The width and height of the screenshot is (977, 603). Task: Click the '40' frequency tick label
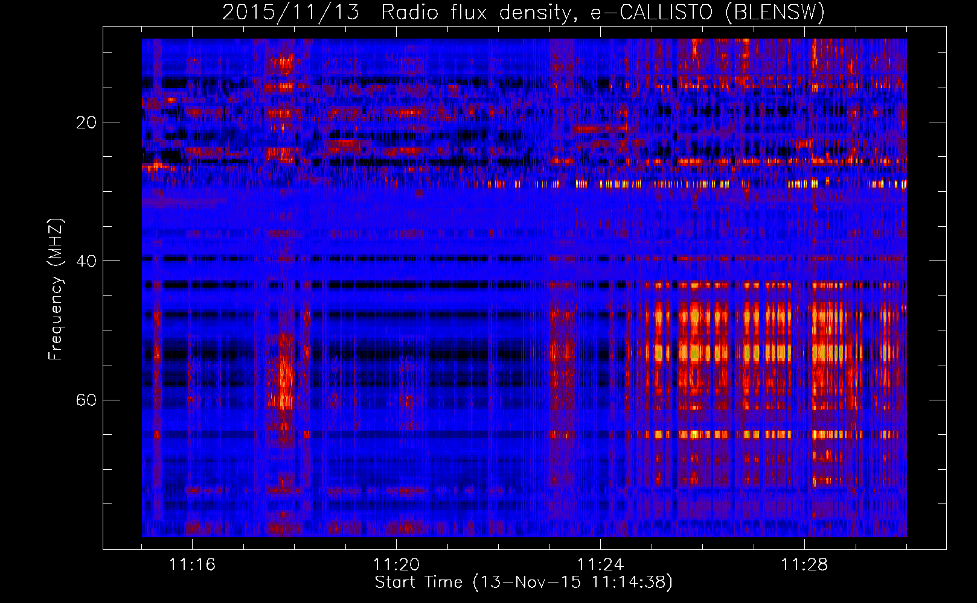(86, 261)
